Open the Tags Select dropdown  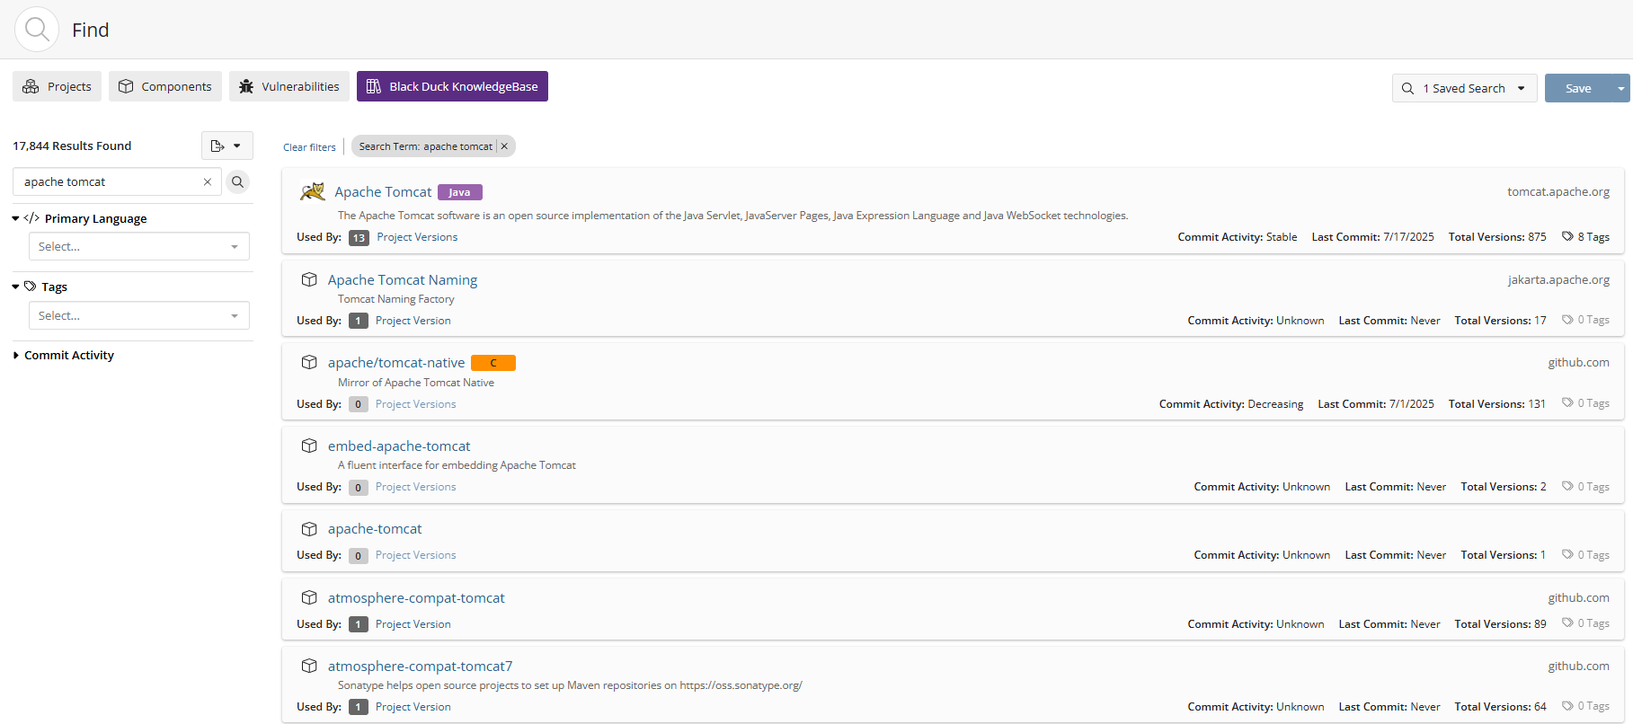click(139, 315)
